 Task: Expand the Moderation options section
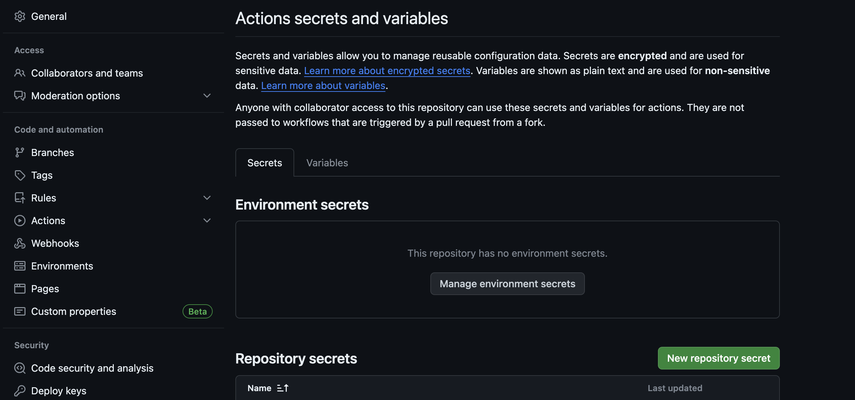click(x=207, y=96)
